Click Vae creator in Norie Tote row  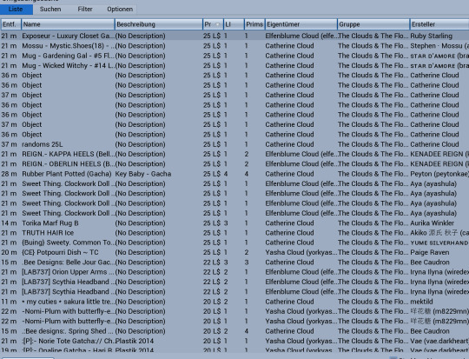(x=439, y=341)
